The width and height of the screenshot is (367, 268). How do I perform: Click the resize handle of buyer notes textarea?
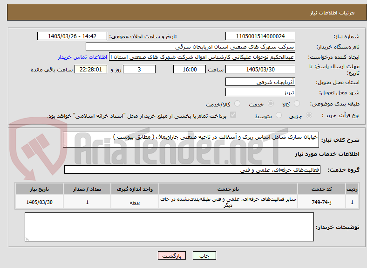[27, 239]
